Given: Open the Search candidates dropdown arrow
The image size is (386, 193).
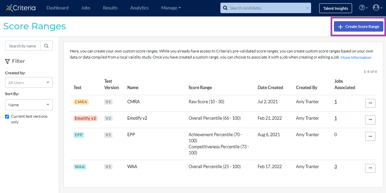Looking at the screenshot, I should [307, 8].
